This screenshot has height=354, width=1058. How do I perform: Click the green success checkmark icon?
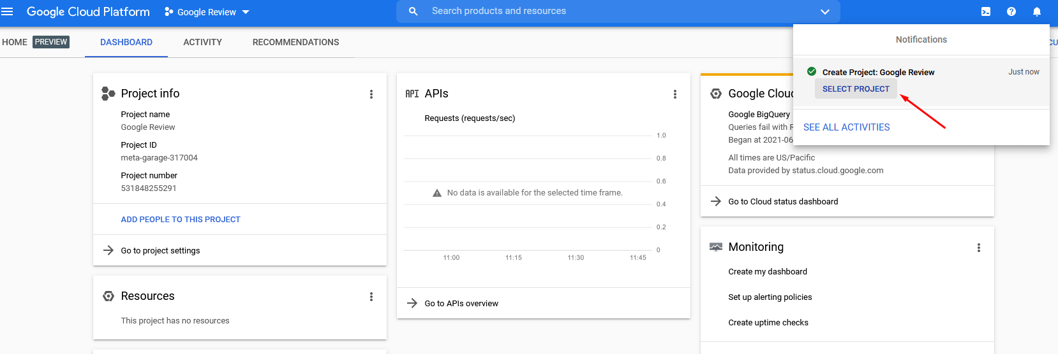[x=812, y=71]
